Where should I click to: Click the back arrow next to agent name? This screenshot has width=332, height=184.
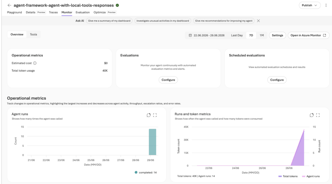(x=9, y=5)
